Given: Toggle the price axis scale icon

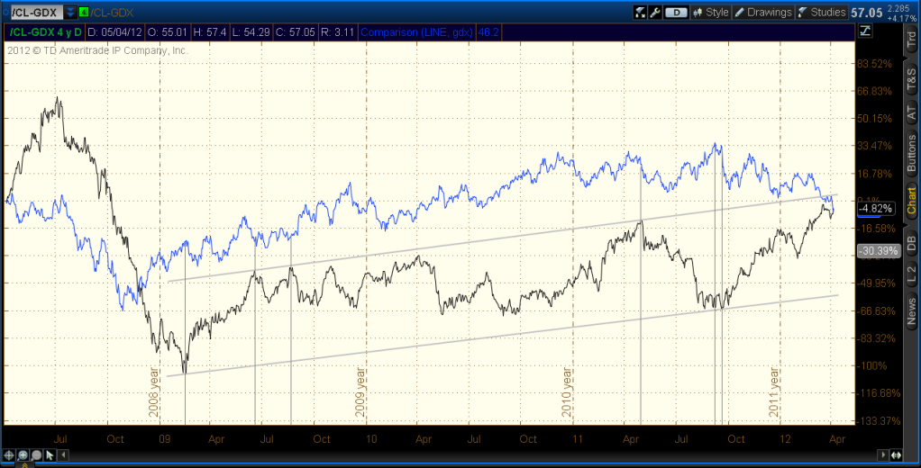Looking at the screenshot, I should tap(865, 31).
